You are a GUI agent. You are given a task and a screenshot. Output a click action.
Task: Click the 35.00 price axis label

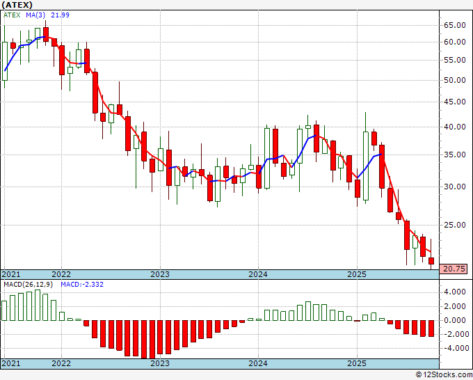pos(455,155)
